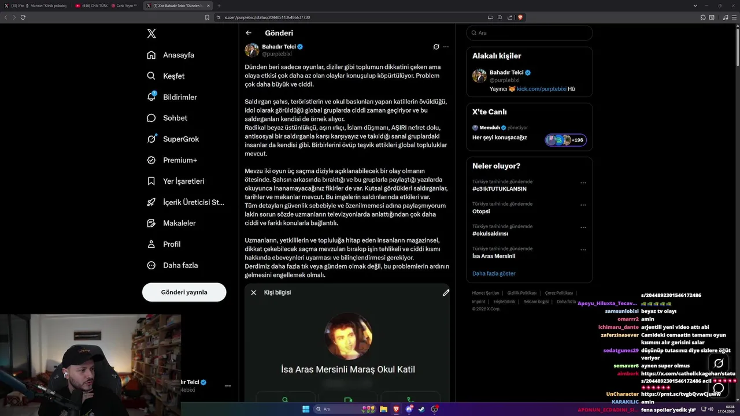
Task: Open the messages floating bubble
Action: (719, 388)
